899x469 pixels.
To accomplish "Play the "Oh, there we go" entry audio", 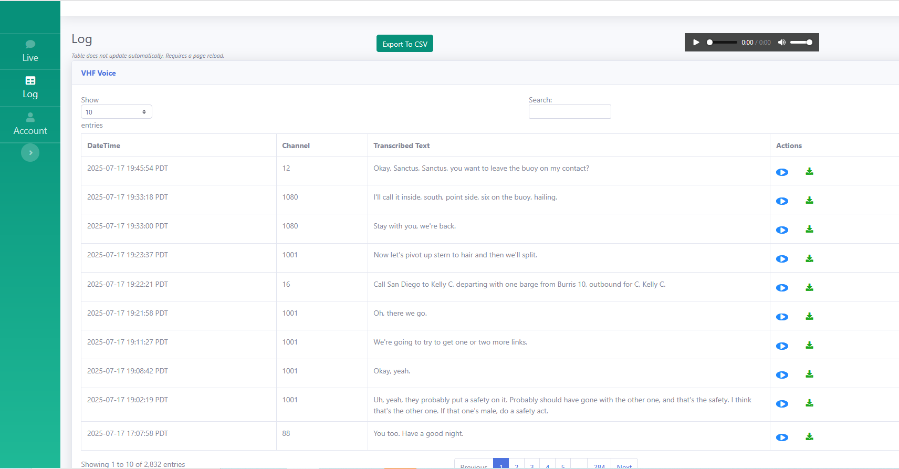I will (x=782, y=317).
